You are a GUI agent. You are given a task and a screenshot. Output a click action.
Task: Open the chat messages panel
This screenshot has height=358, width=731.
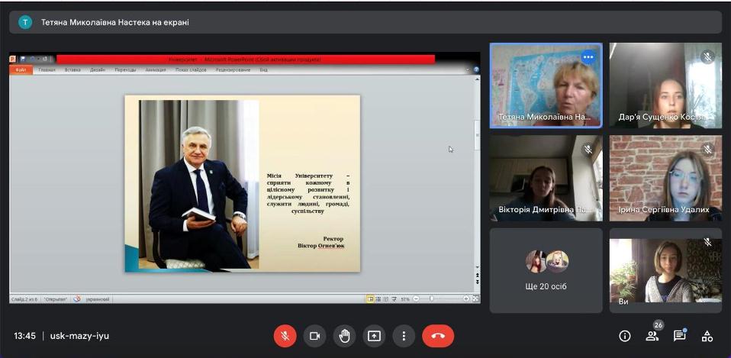tap(680, 336)
